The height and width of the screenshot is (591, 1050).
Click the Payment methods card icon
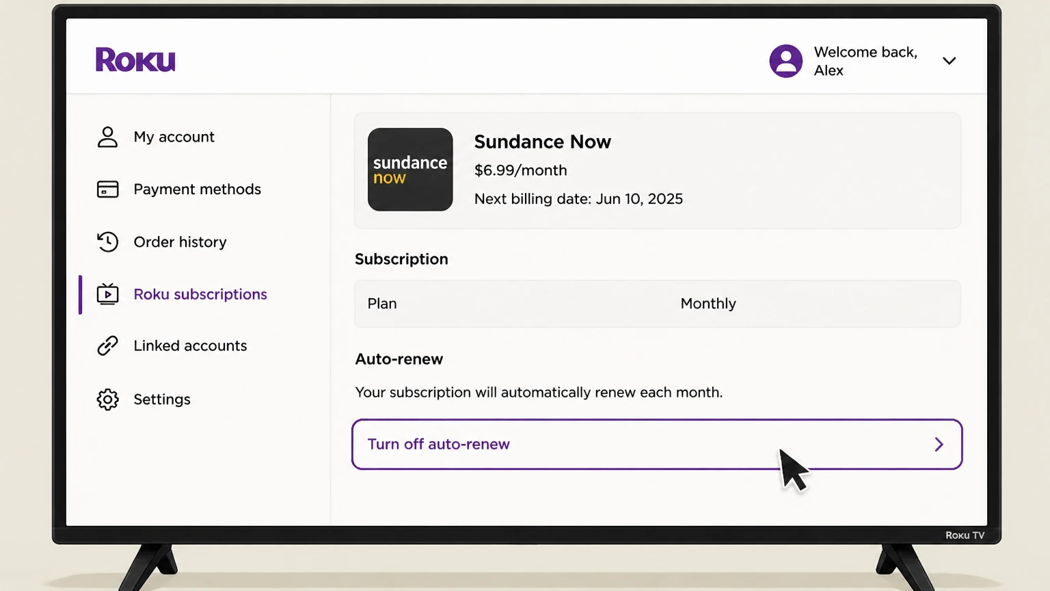click(107, 189)
